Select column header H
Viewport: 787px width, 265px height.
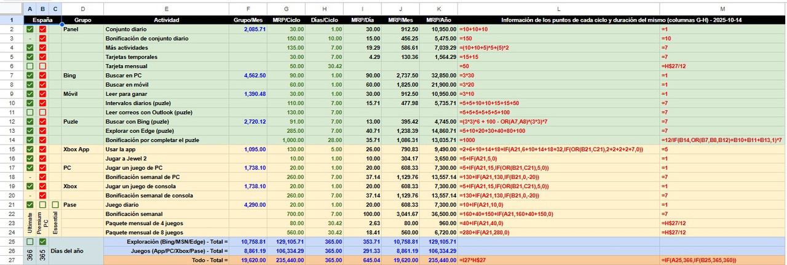(324, 9)
